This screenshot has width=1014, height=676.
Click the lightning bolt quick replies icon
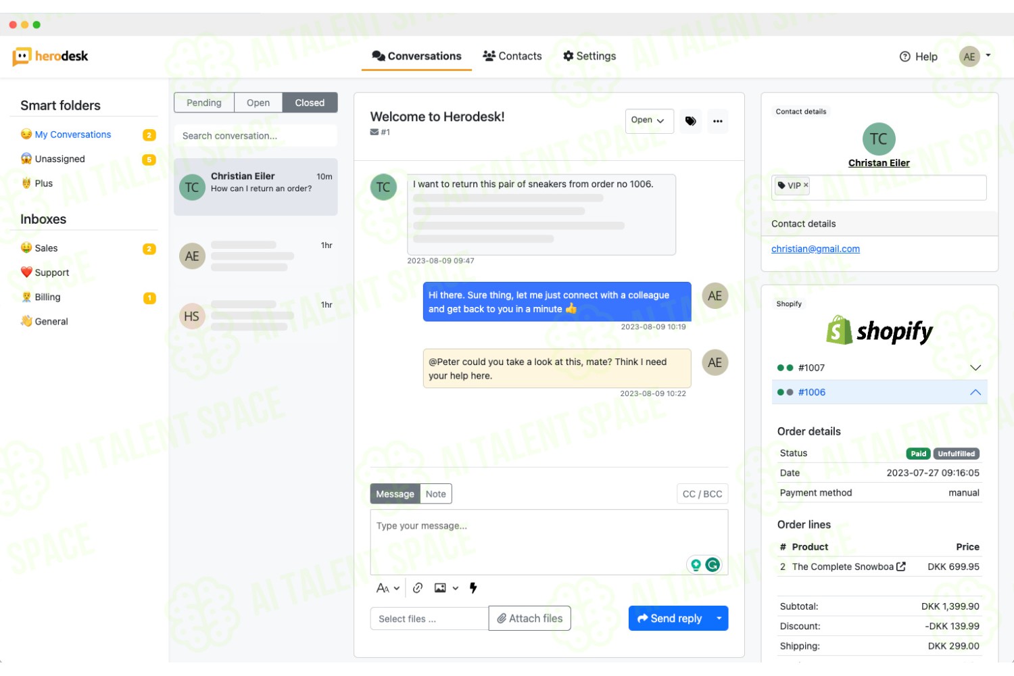(473, 588)
